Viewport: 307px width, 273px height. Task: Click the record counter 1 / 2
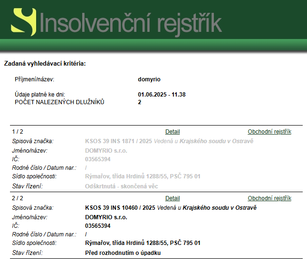(x=18, y=132)
